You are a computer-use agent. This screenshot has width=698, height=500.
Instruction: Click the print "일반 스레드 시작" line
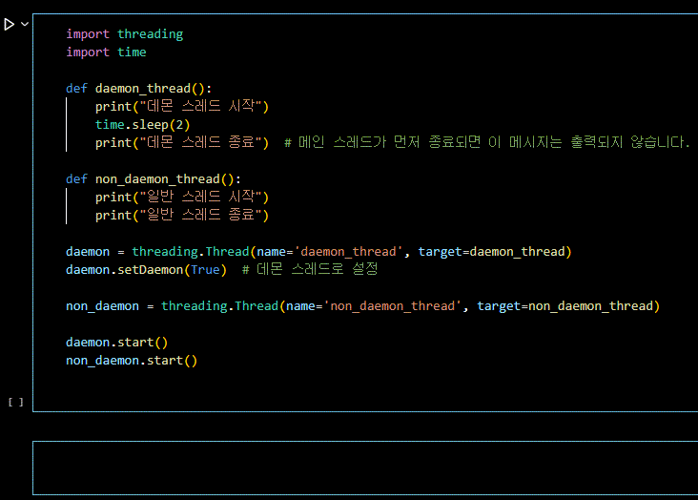click(182, 197)
